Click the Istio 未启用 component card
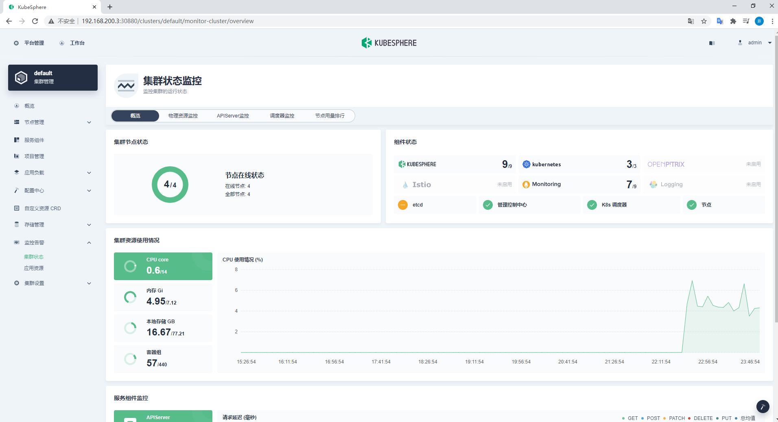Viewport: 778px width, 422px height. tap(455, 185)
